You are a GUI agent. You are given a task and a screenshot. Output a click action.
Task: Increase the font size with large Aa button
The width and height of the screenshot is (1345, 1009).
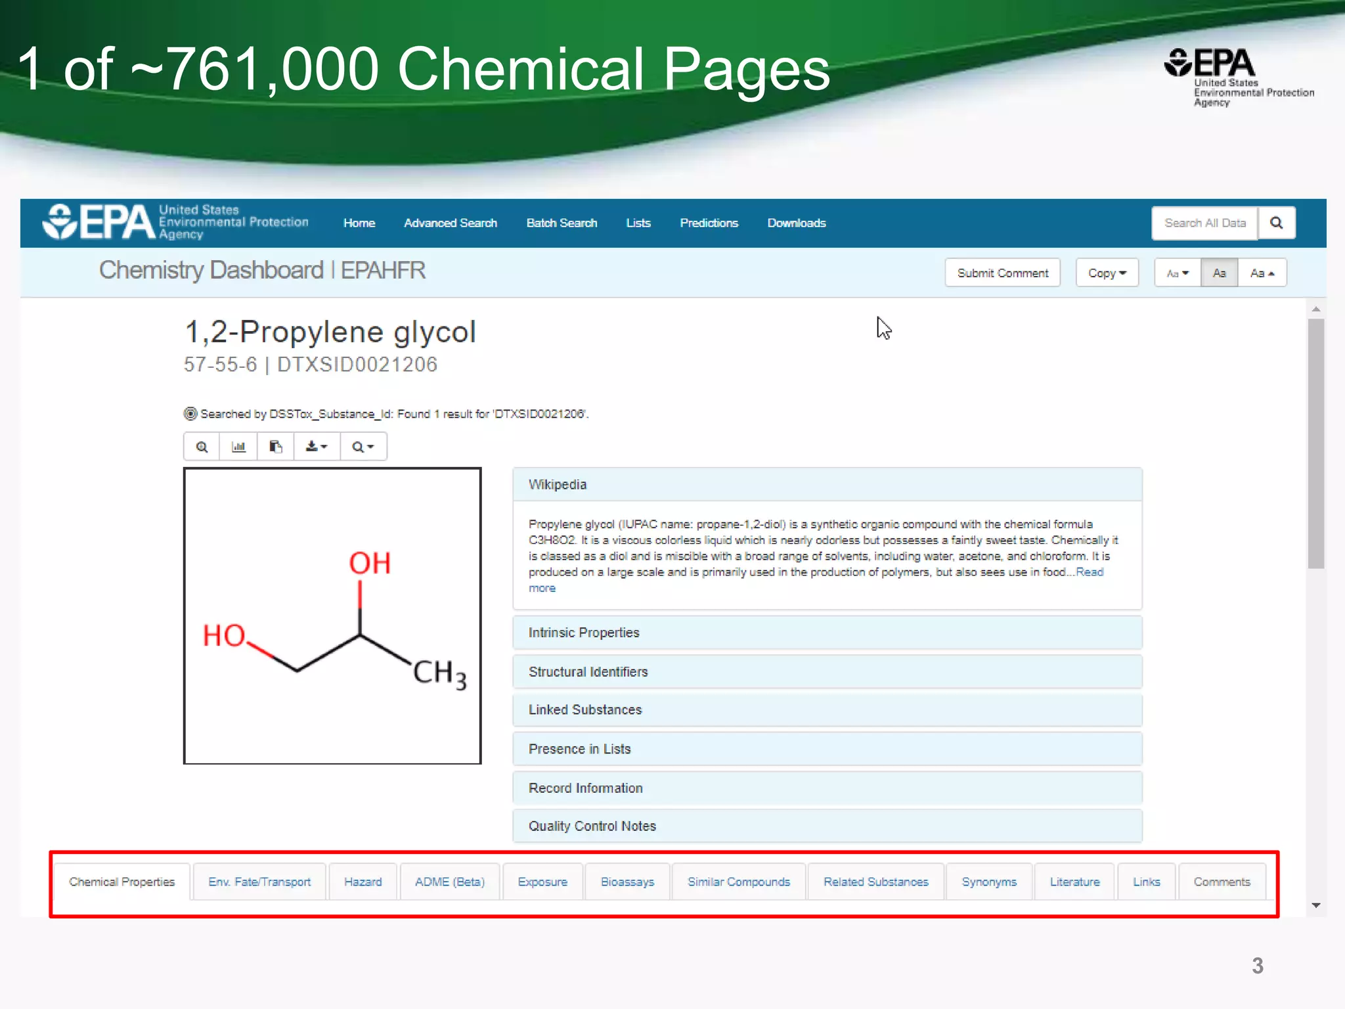[1262, 273]
